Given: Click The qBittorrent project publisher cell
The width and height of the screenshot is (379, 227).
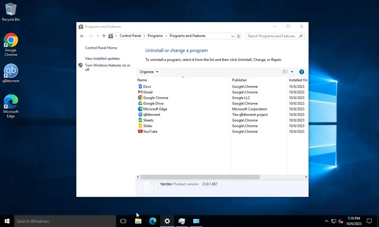Looking at the screenshot, I should 250,114.
